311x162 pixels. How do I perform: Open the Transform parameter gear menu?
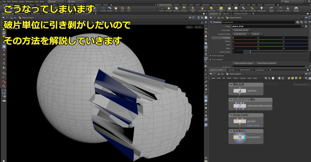click(298, 22)
